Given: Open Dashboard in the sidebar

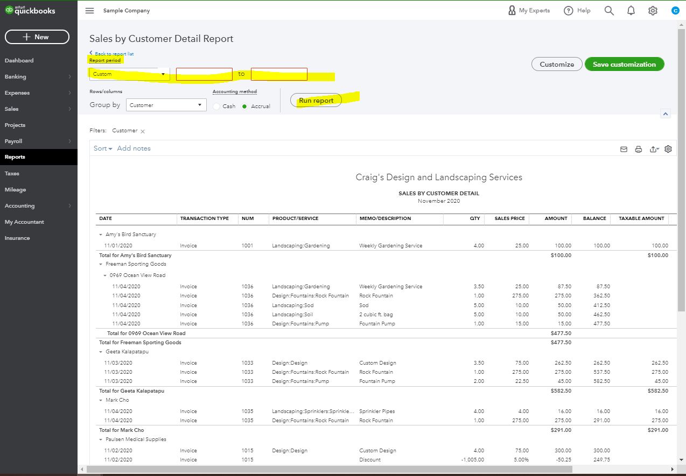Looking at the screenshot, I should (x=19, y=60).
